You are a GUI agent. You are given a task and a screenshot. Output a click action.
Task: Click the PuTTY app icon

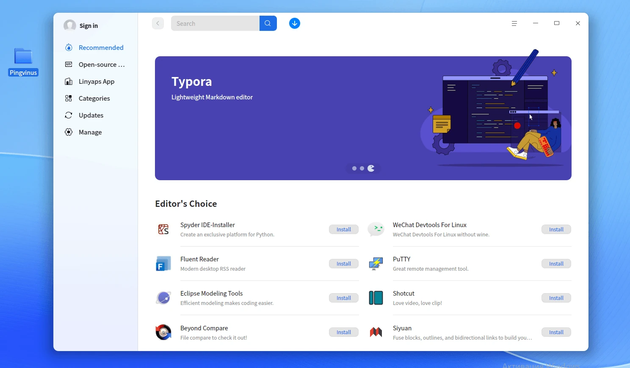pyautogui.click(x=376, y=264)
